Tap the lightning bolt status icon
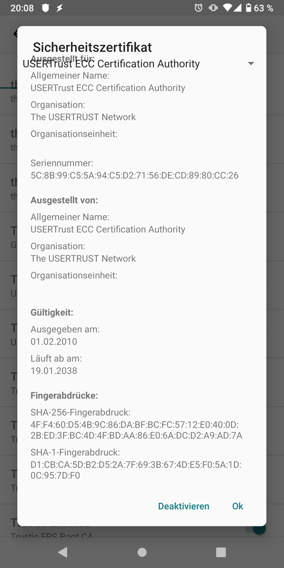 [x=59, y=8]
